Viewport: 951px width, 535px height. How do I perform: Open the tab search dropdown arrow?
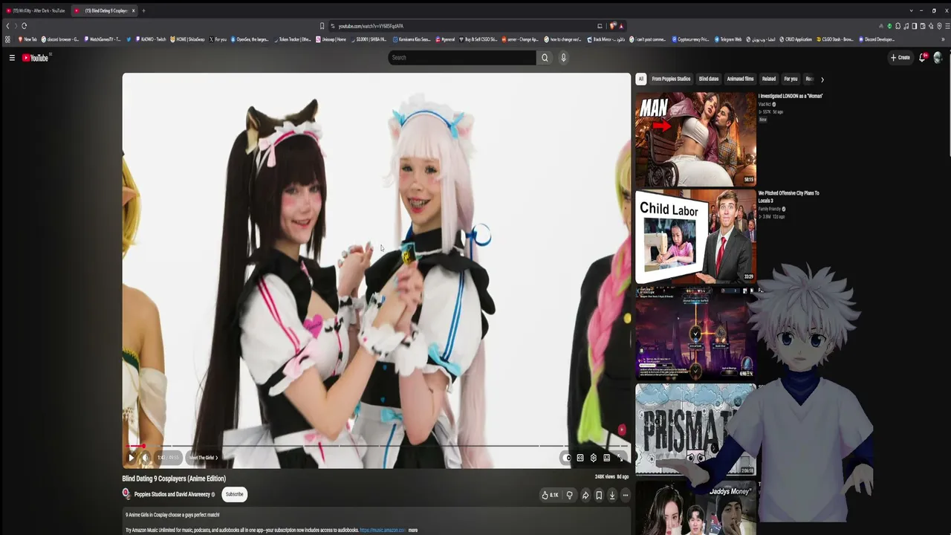[912, 10]
